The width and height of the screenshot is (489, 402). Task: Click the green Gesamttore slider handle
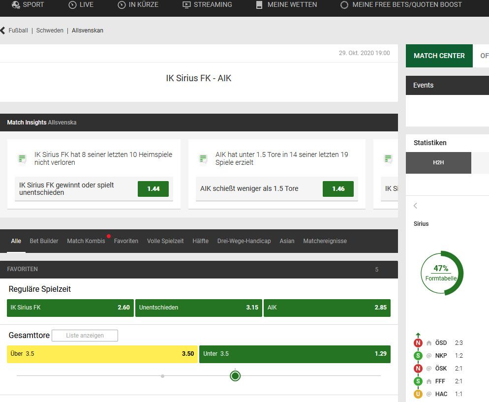pos(235,376)
